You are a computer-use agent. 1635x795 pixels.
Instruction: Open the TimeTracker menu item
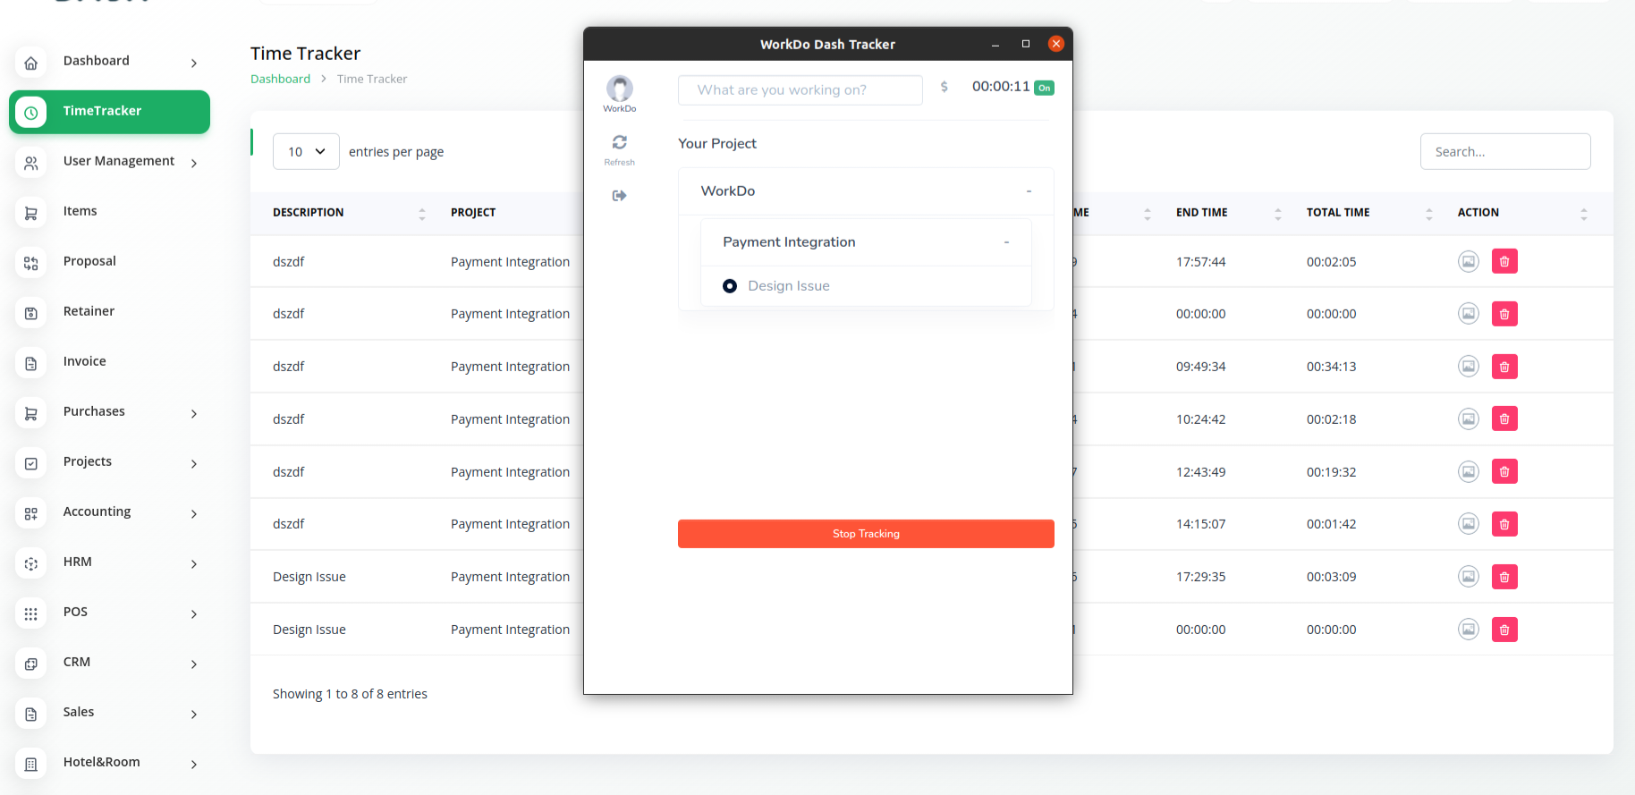tap(109, 112)
